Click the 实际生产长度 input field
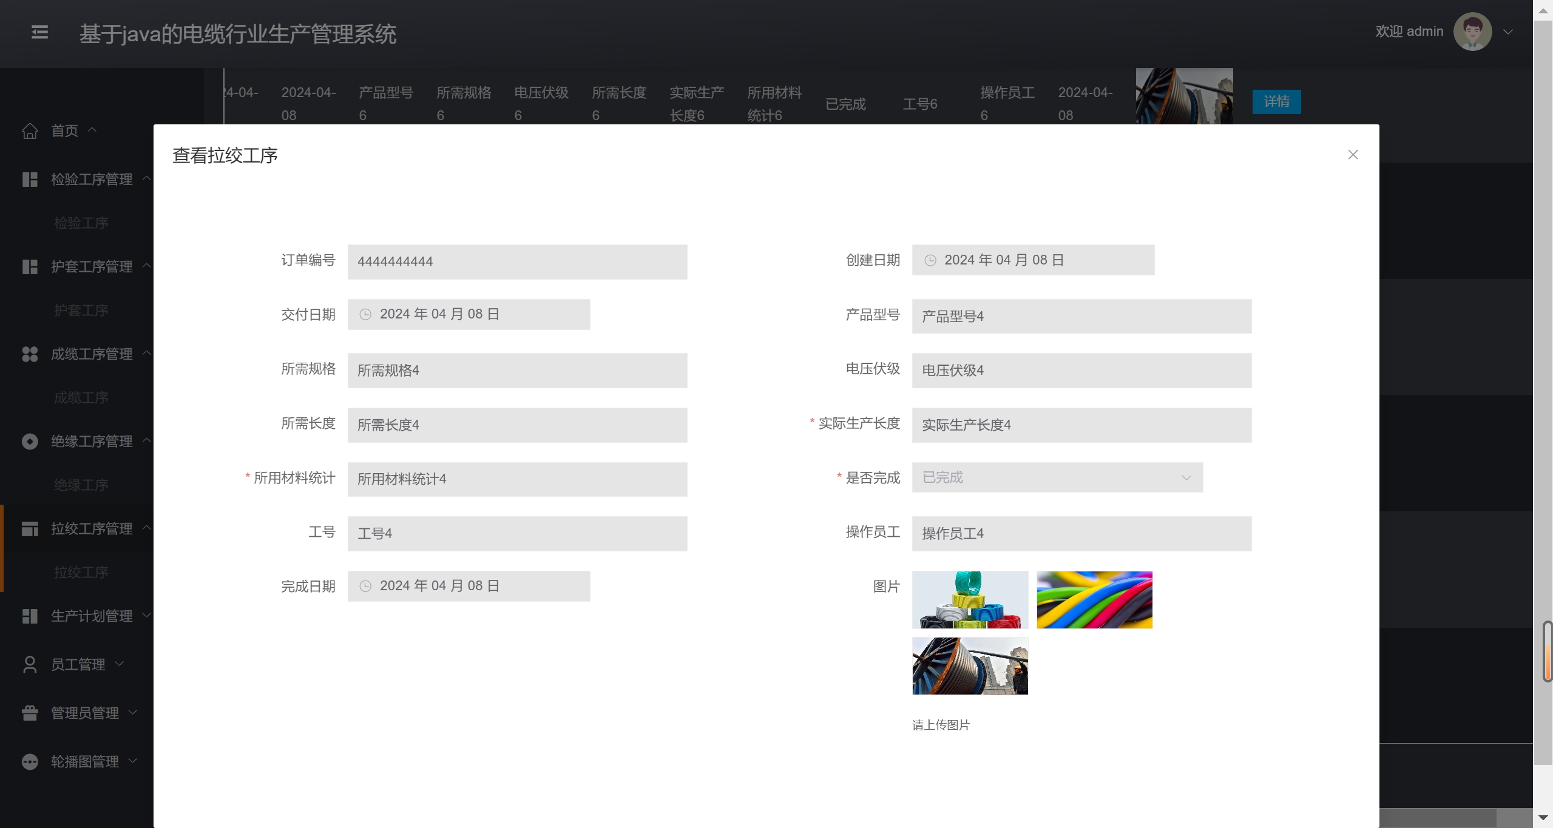Viewport: 1553px width, 828px height. tap(1081, 425)
